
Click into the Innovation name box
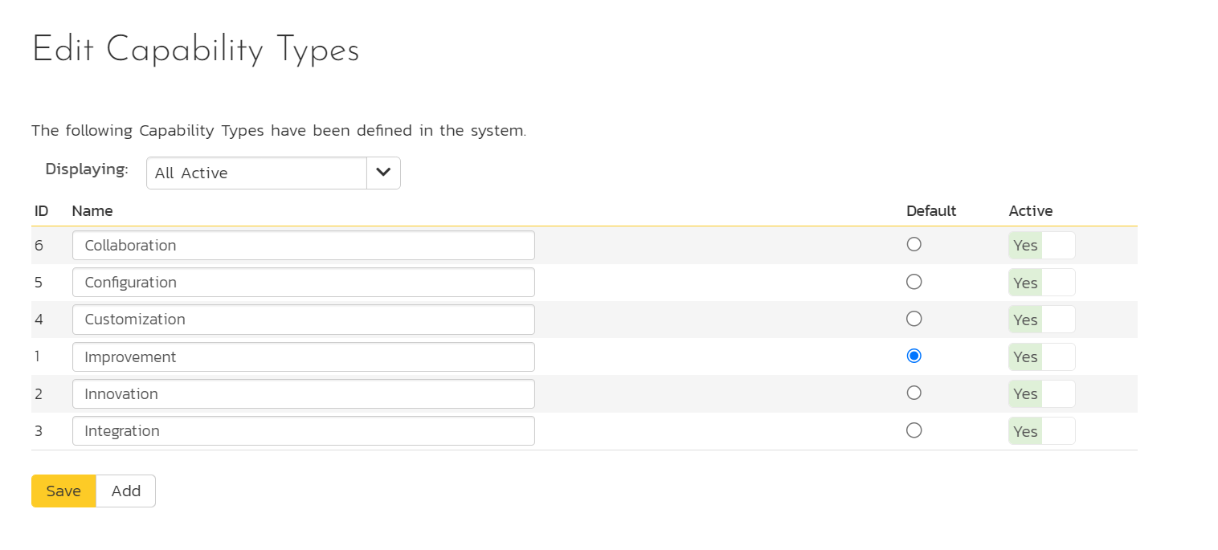coord(303,394)
